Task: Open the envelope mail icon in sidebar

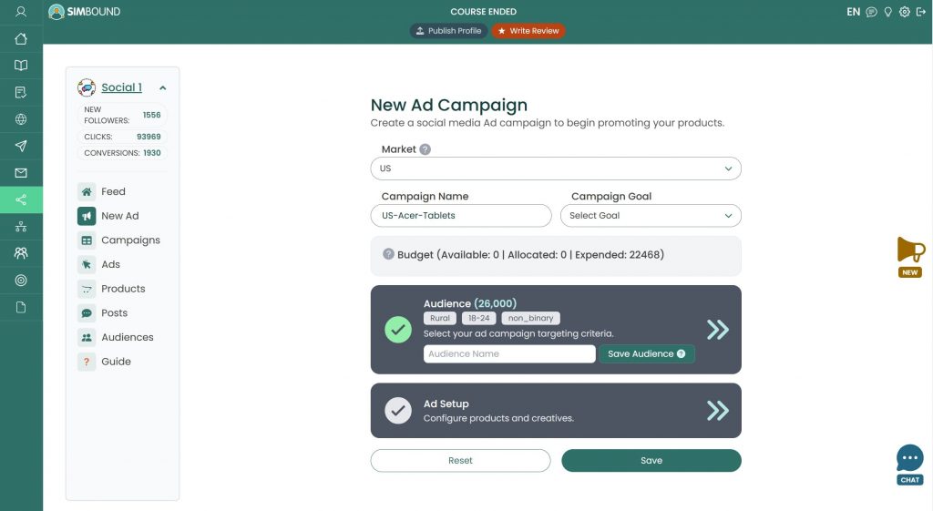Action: click(x=21, y=173)
